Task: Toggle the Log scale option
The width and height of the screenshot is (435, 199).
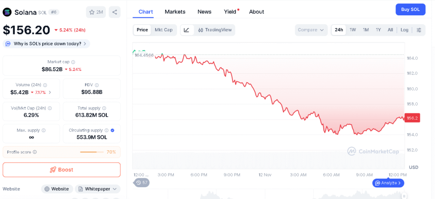Action: pos(404,30)
